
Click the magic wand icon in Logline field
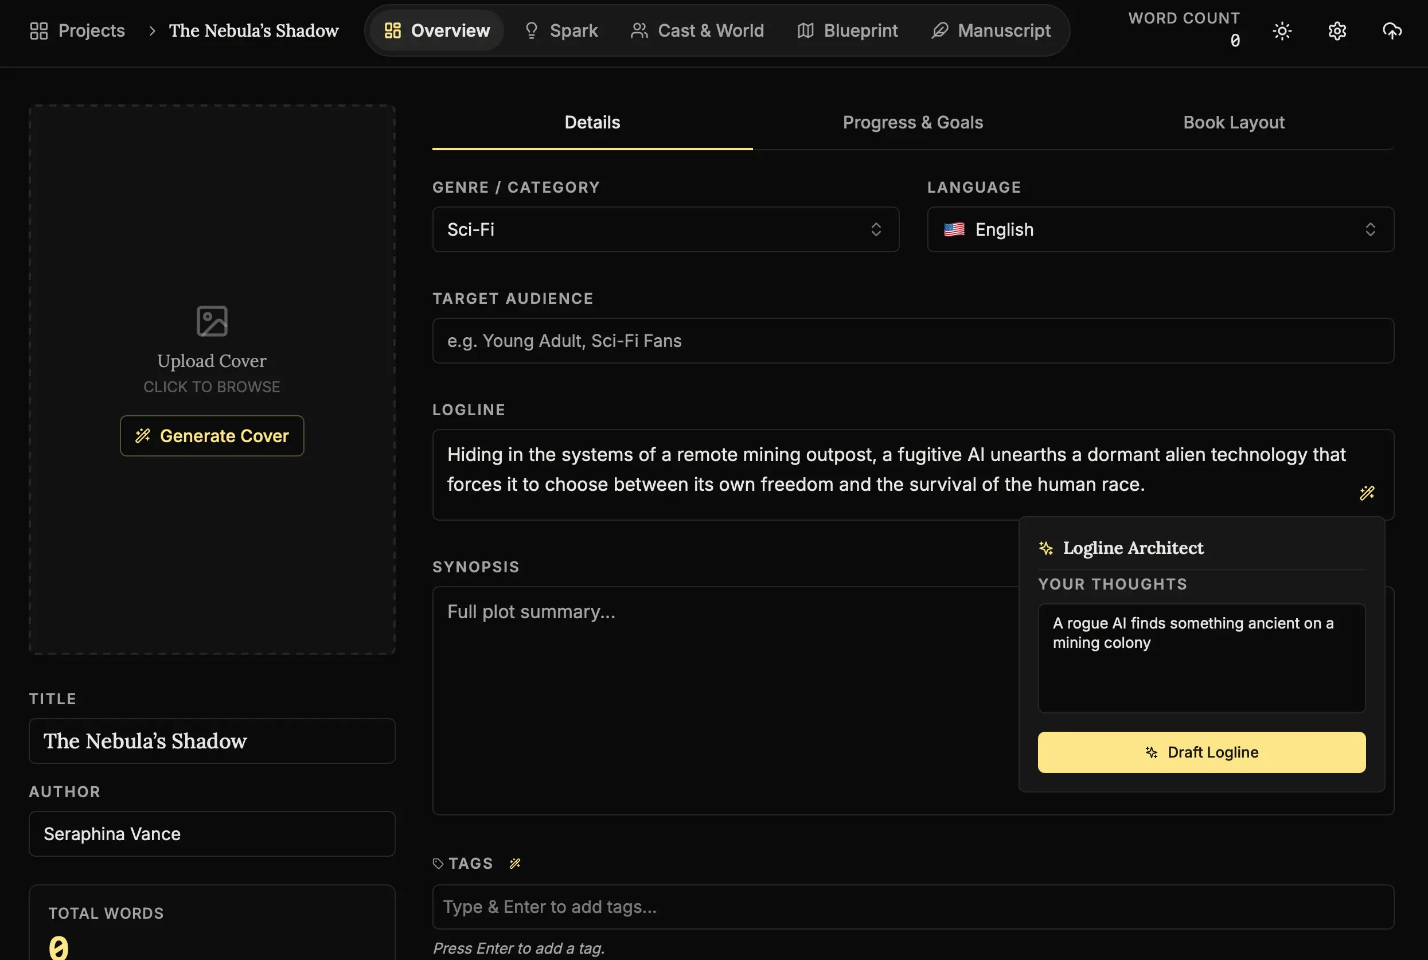click(x=1367, y=493)
